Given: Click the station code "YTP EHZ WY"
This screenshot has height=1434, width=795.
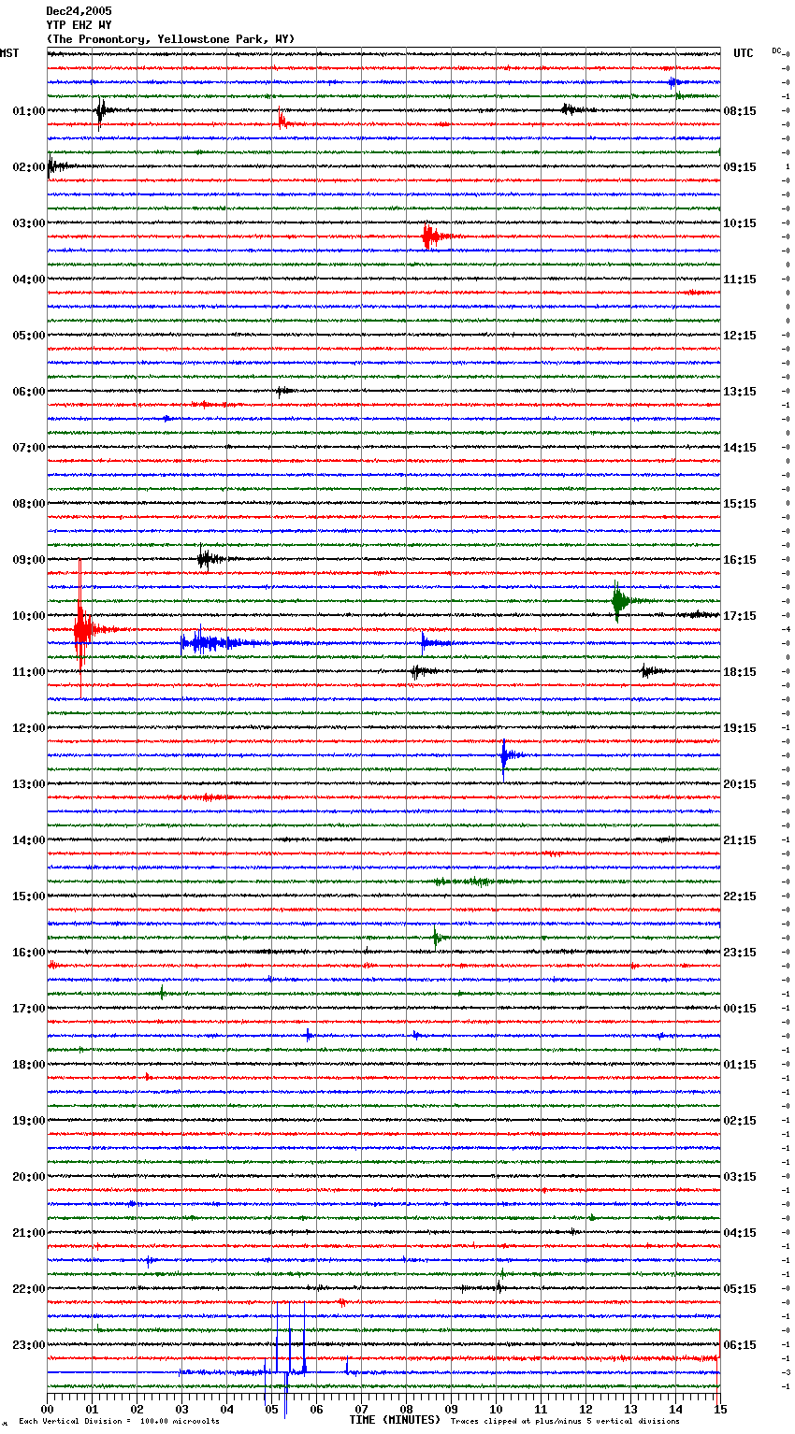Looking at the screenshot, I should (x=79, y=25).
